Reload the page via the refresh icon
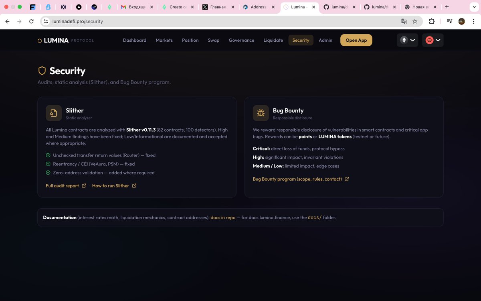This screenshot has height=301, width=481. pyautogui.click(x=31, y=22)
